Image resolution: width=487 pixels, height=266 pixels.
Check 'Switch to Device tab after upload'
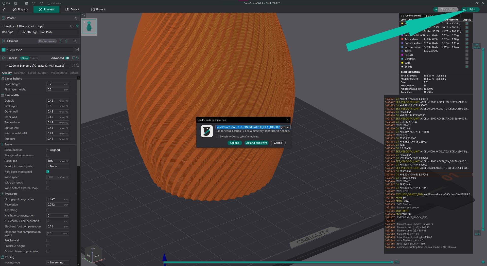point(217,137)
